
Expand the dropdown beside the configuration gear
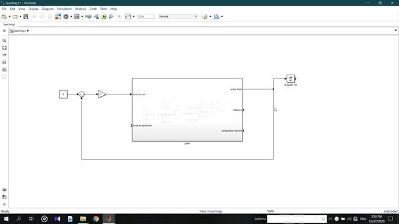(71, 17)
